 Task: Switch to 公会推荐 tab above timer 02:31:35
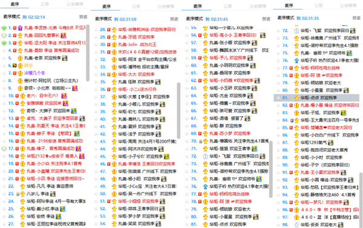click(348, 5)
